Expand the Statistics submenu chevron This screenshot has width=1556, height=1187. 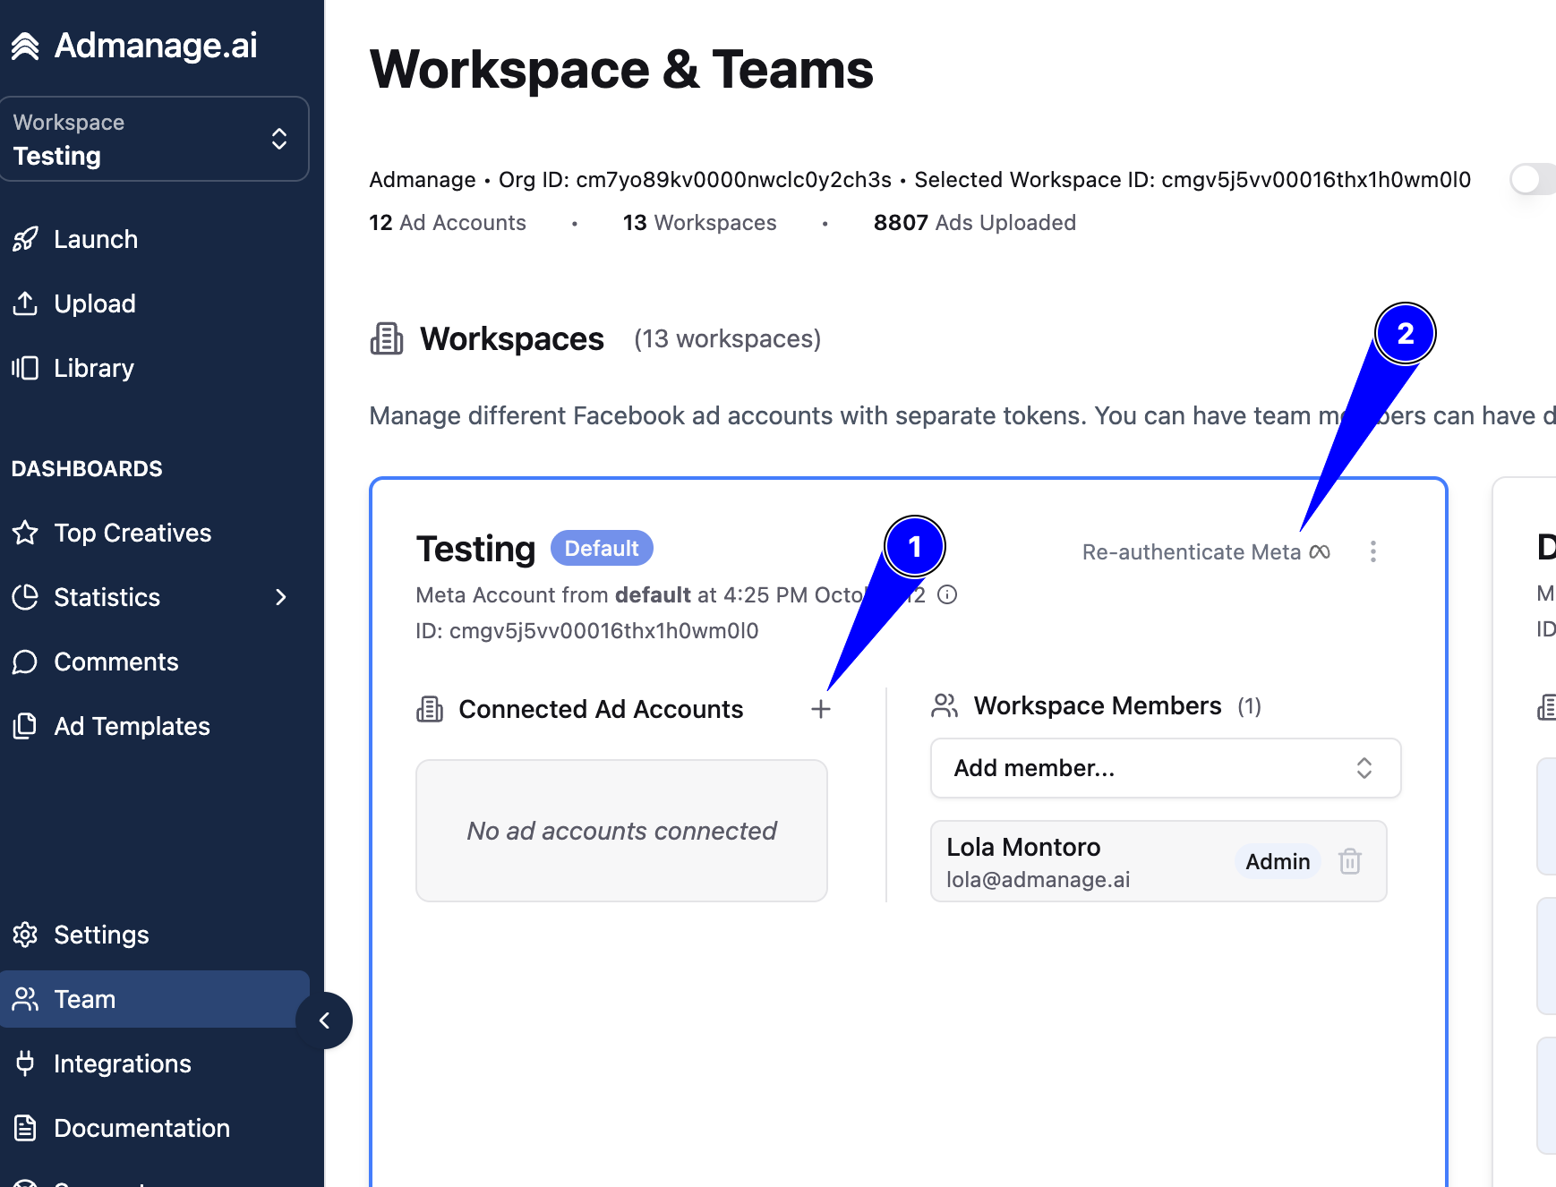pyautogui.click(x=281, y=597)
